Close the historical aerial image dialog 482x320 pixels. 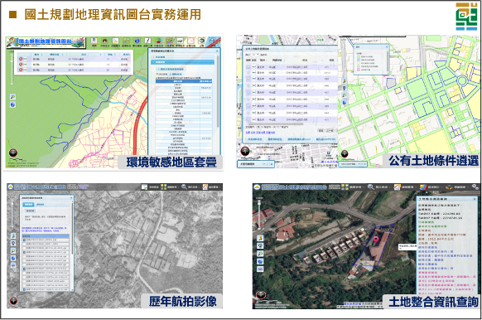pos(71,198)
